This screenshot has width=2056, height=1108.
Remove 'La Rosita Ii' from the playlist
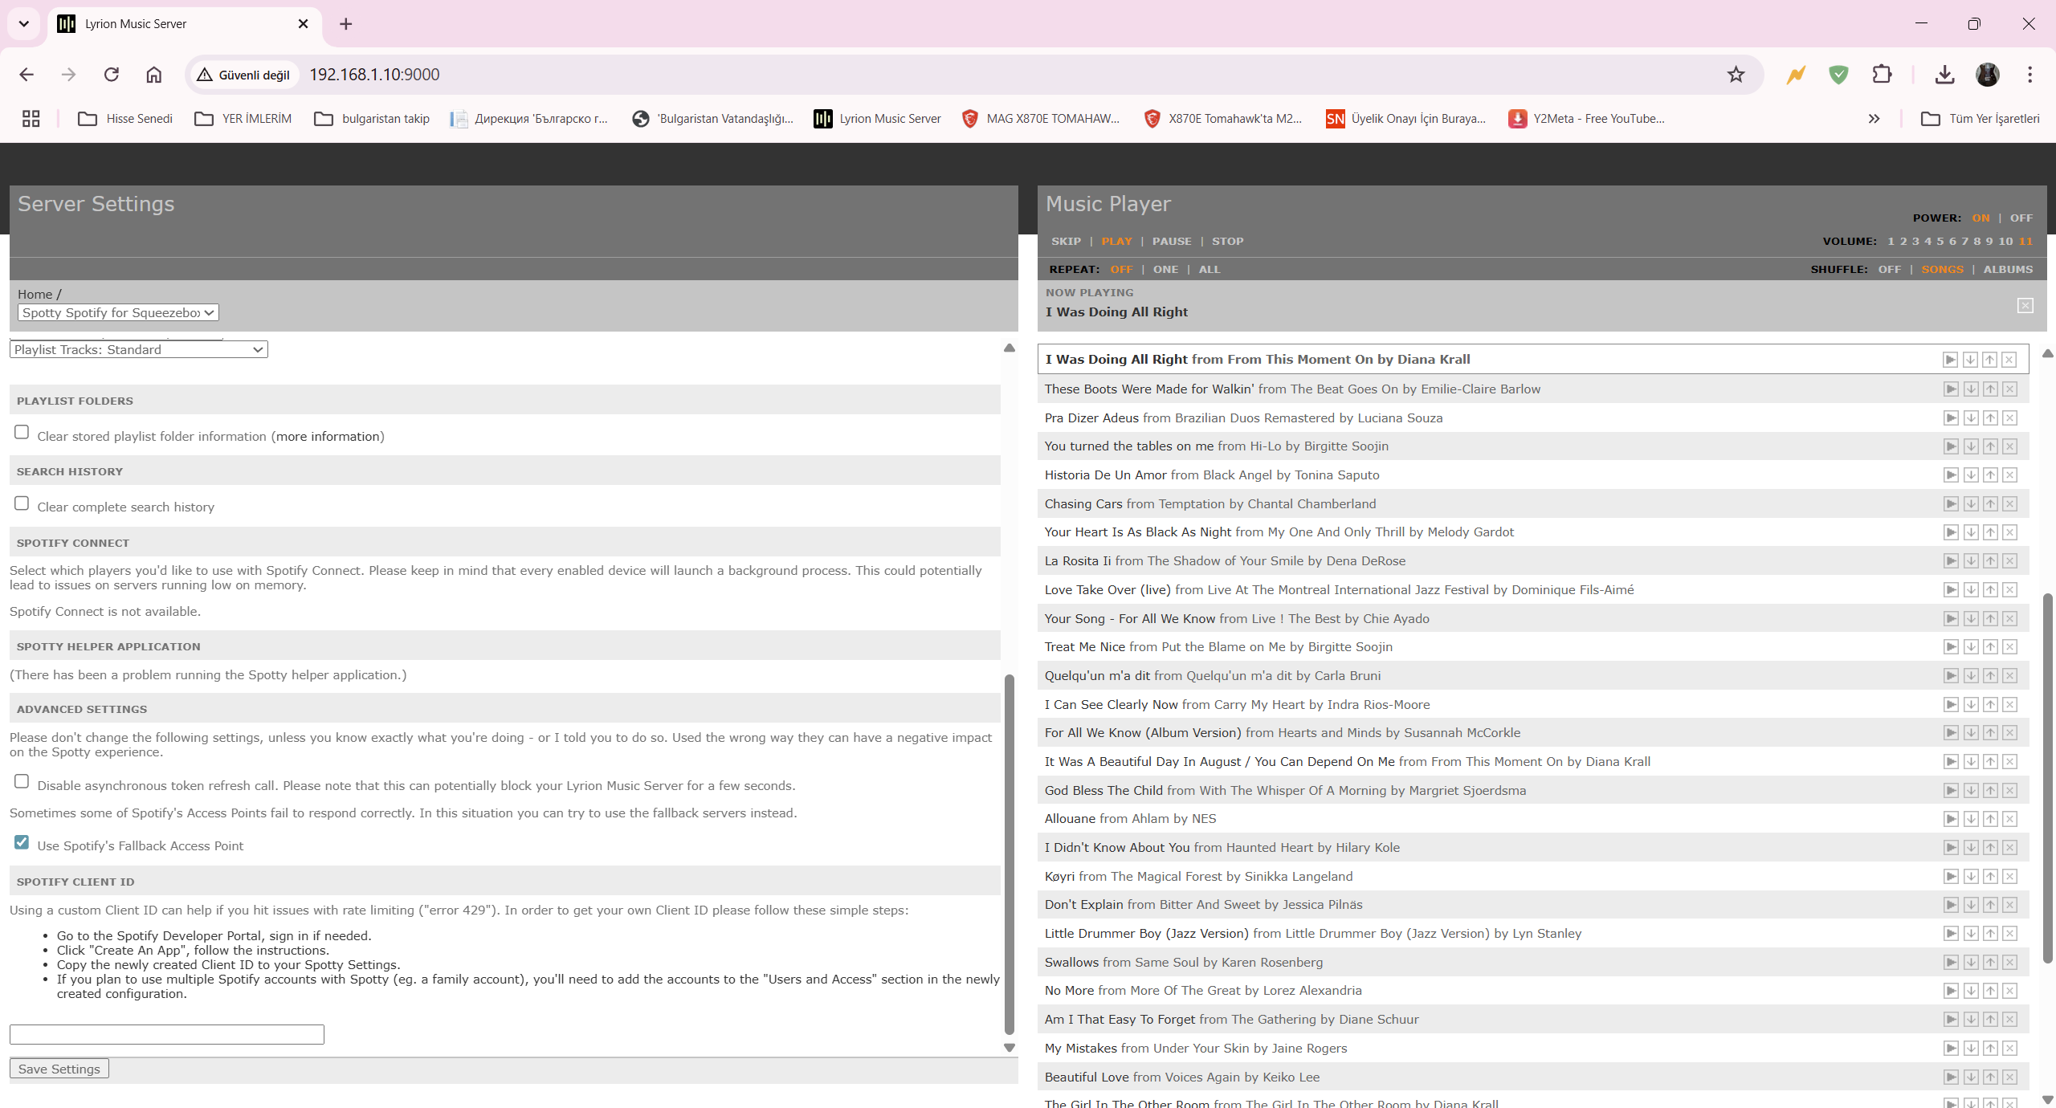(2009, 561)
